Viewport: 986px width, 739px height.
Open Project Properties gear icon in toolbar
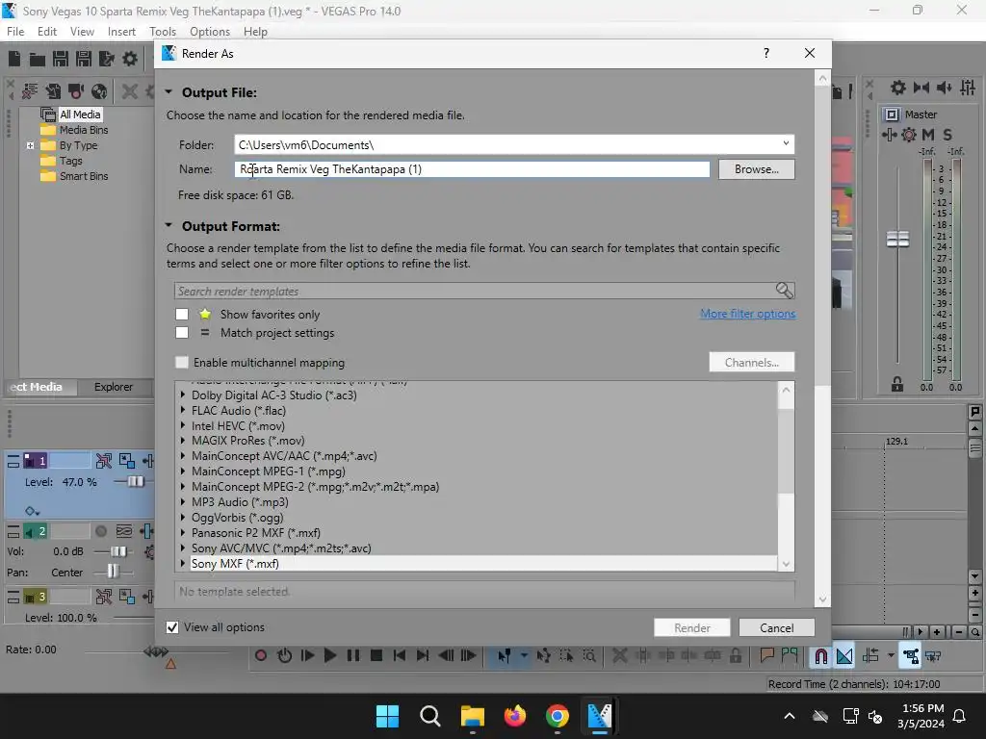[130, 59]
